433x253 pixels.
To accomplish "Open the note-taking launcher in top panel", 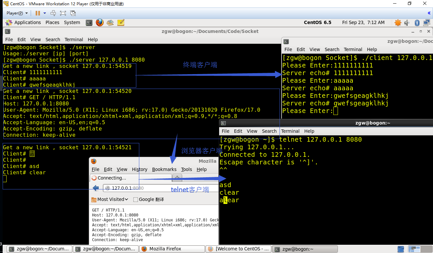I will click(121, 22).
